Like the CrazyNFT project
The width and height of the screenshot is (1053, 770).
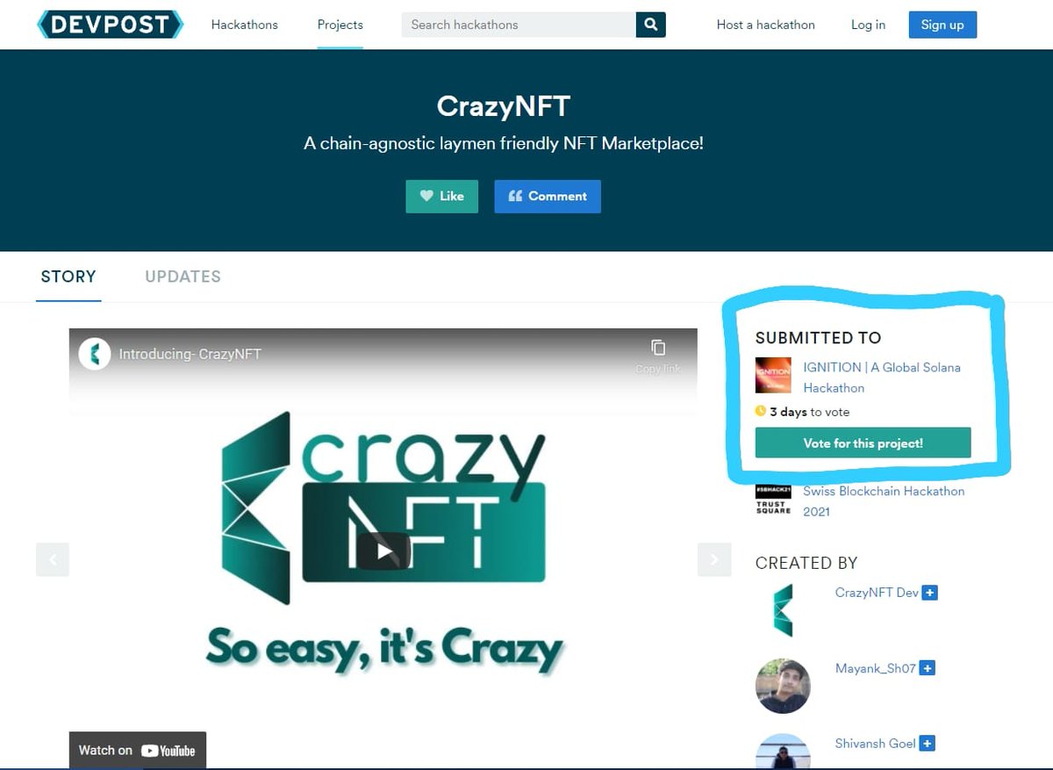click(441, 196)
